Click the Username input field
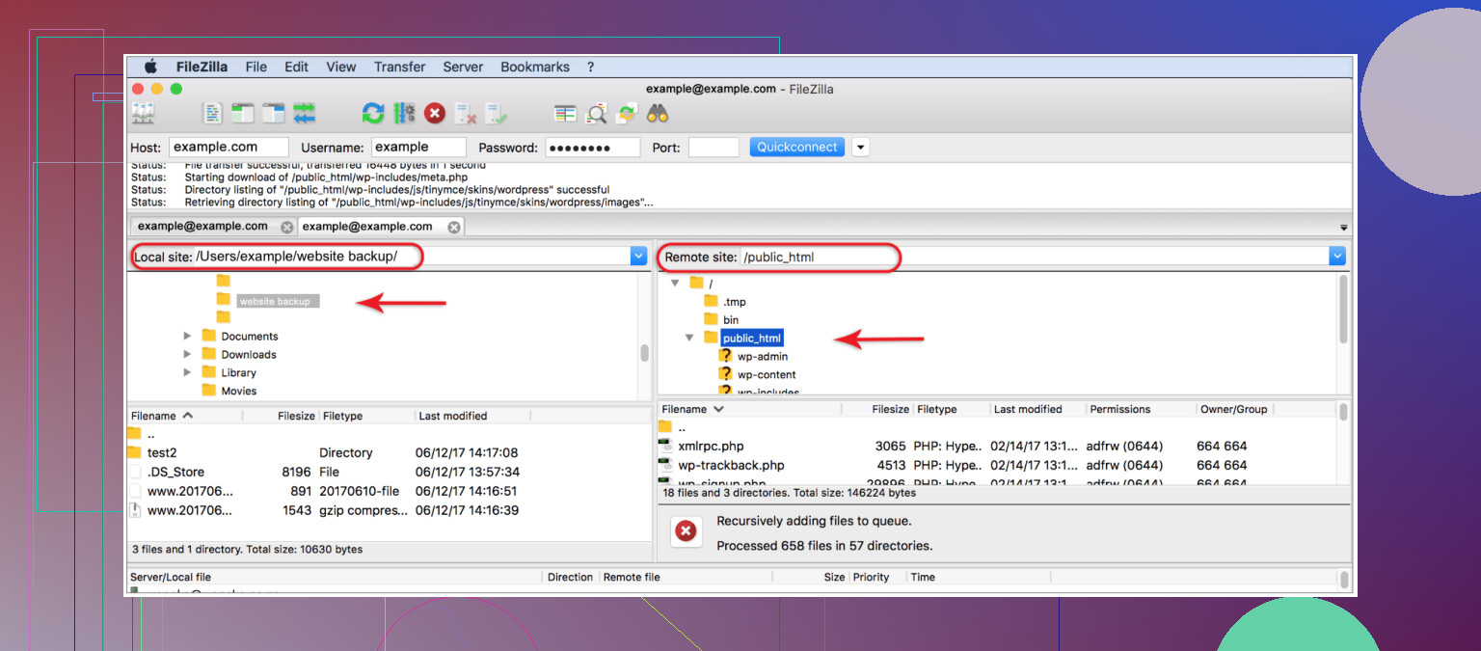Image resolution: width=1481 pixels, height=651 pixels. (x=417, y=147)
